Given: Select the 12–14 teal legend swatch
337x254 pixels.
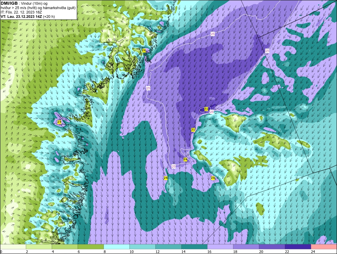Looking at the screenshot, I should (x=168, y=247).
